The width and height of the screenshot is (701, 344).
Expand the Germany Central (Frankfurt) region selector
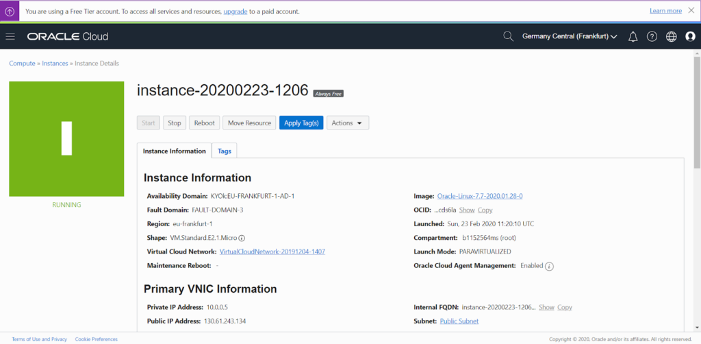pos(570,36)
